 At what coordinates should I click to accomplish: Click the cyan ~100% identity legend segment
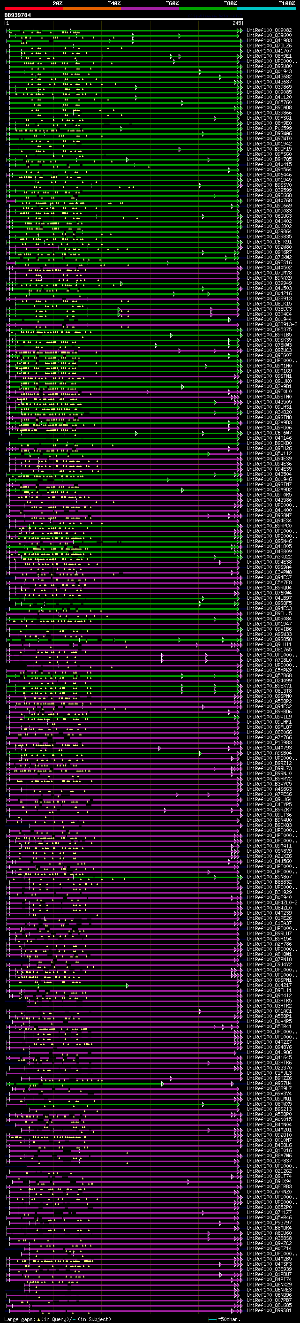click(x=267, y=8)
